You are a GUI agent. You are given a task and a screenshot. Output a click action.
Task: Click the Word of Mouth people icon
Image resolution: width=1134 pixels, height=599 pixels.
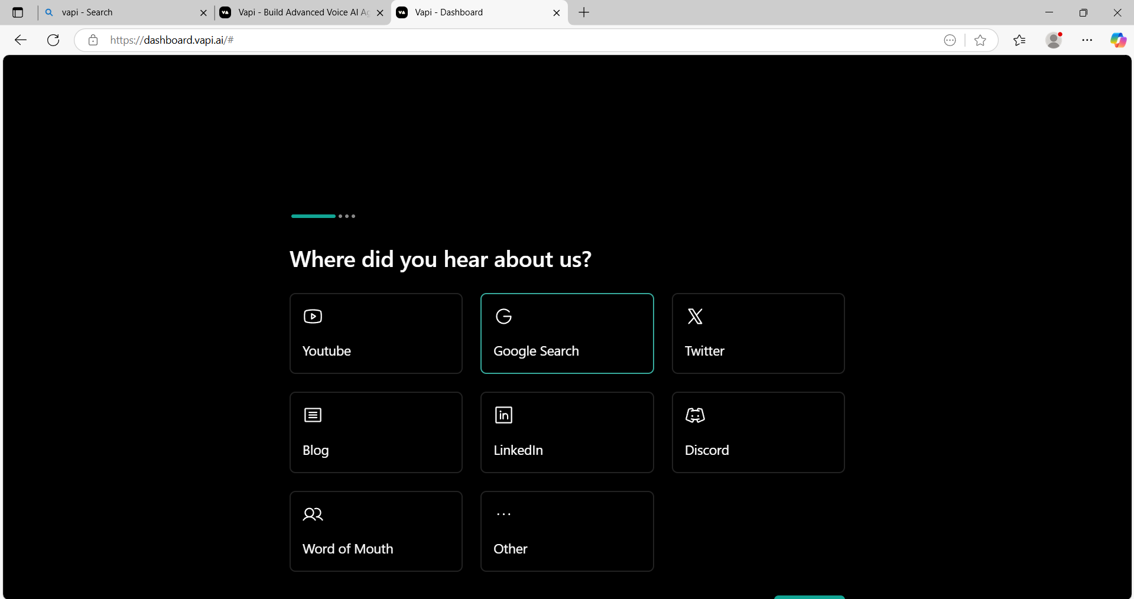(313, 514)
